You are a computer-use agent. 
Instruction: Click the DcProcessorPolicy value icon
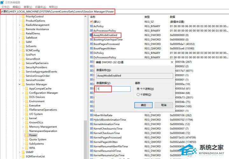click(x=91, y=57)
